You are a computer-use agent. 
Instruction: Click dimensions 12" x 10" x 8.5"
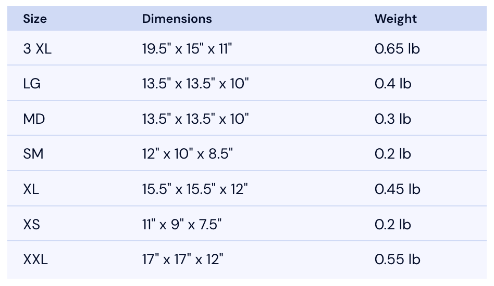188,154
